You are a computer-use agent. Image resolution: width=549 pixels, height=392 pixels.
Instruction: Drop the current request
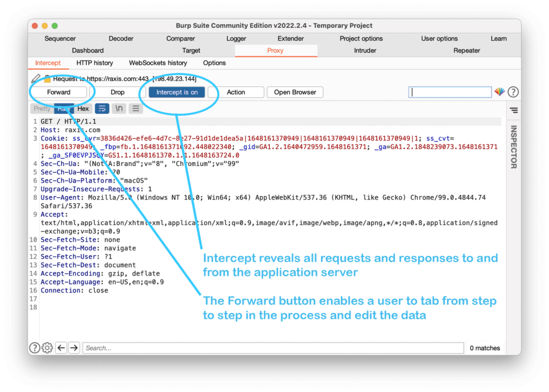[118, 92]
